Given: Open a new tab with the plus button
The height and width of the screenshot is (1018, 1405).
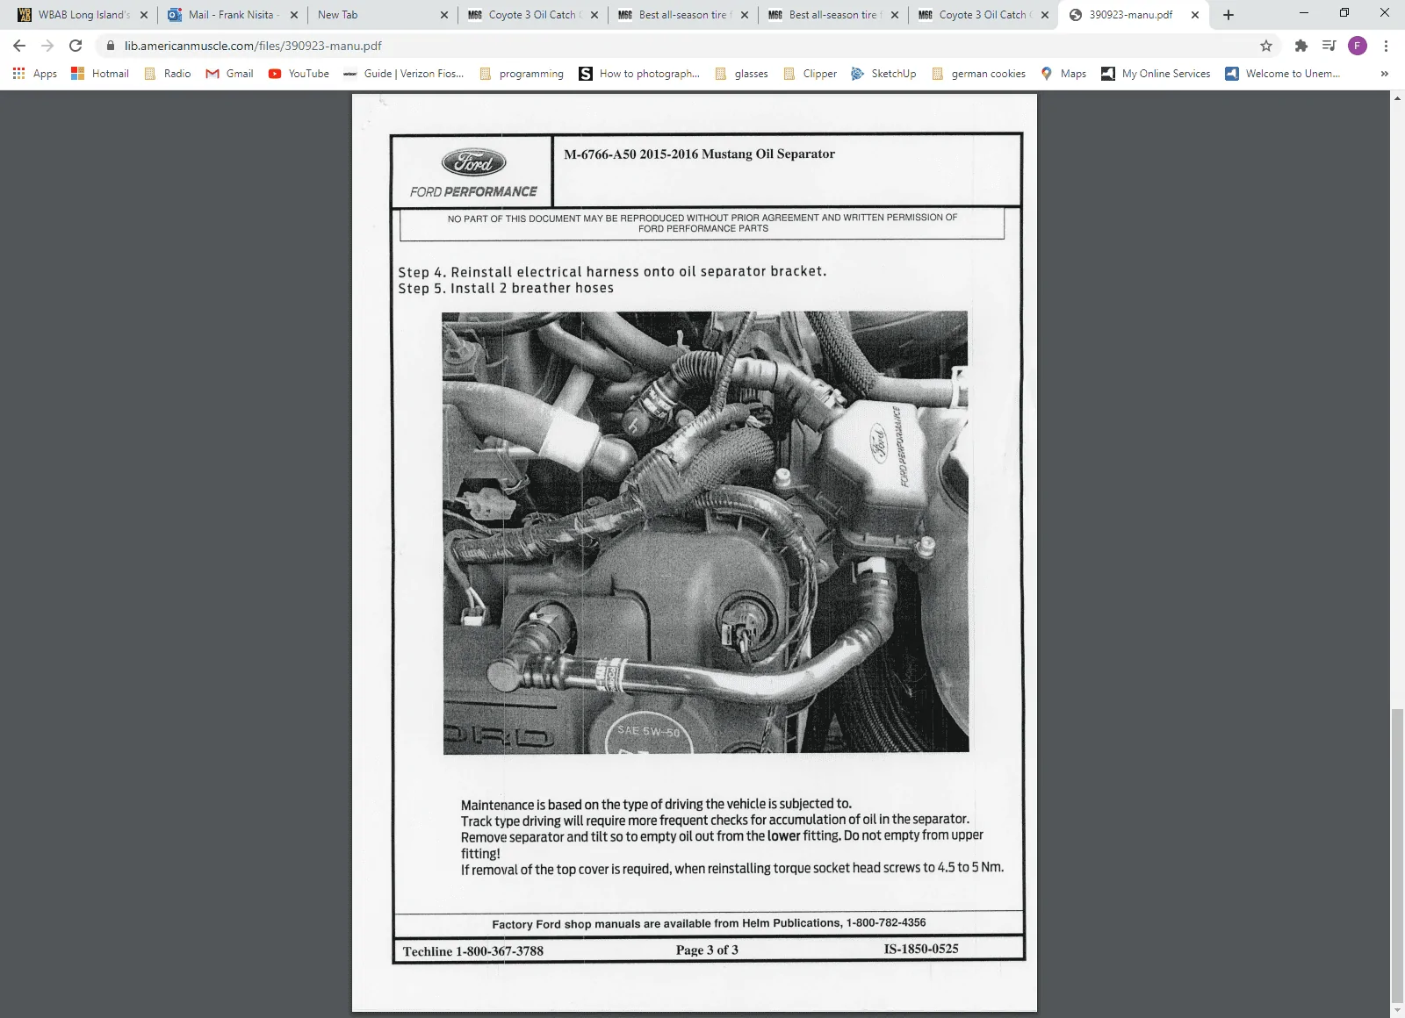Looking at the screenshot, I should (x=1228, y=15).
